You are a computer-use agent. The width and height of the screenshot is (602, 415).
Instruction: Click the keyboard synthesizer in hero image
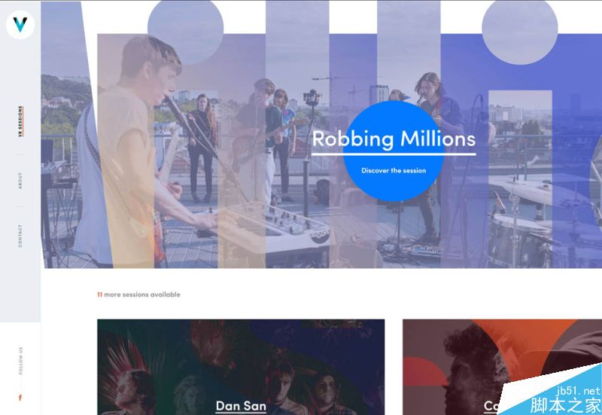(269, 227)
